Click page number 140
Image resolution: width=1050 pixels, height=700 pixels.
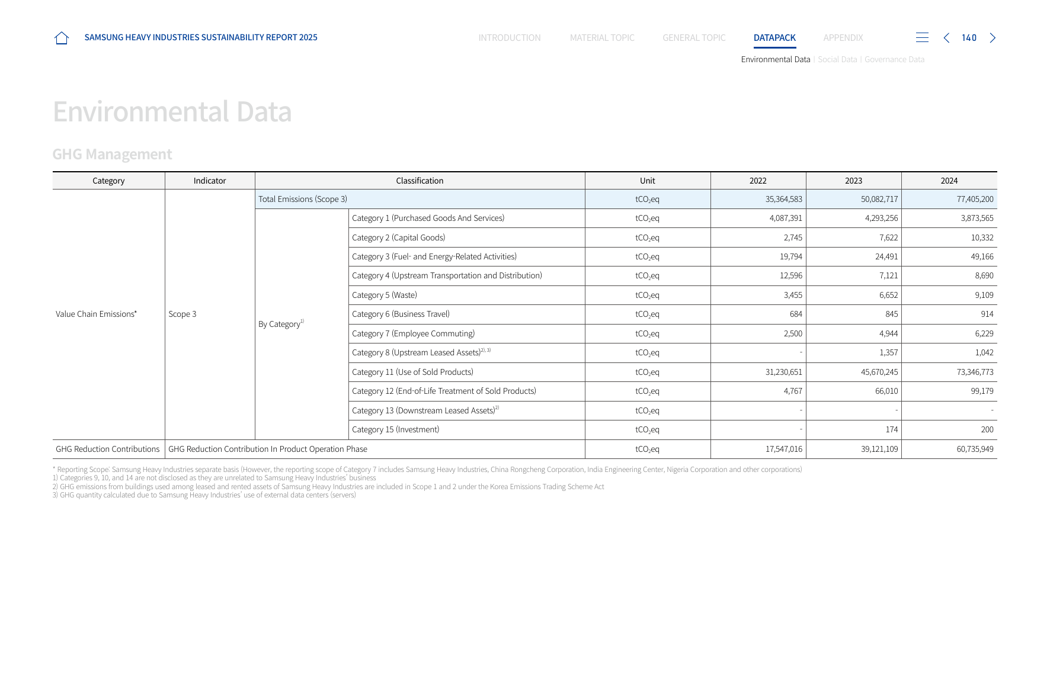969,38
